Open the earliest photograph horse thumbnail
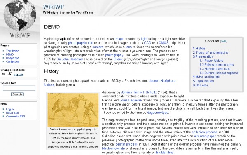This screenshot has height=155, width=247. coord(73,110)
